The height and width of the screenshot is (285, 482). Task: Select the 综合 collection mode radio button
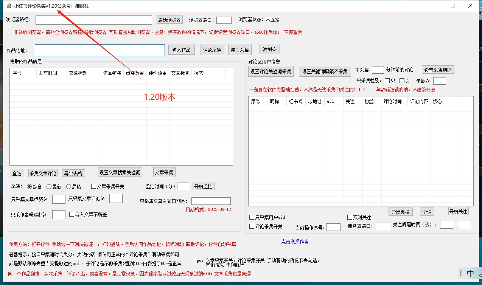point(30,186)
